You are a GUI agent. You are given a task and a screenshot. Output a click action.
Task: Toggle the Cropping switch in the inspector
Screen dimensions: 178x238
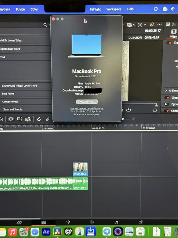(167, 98)
